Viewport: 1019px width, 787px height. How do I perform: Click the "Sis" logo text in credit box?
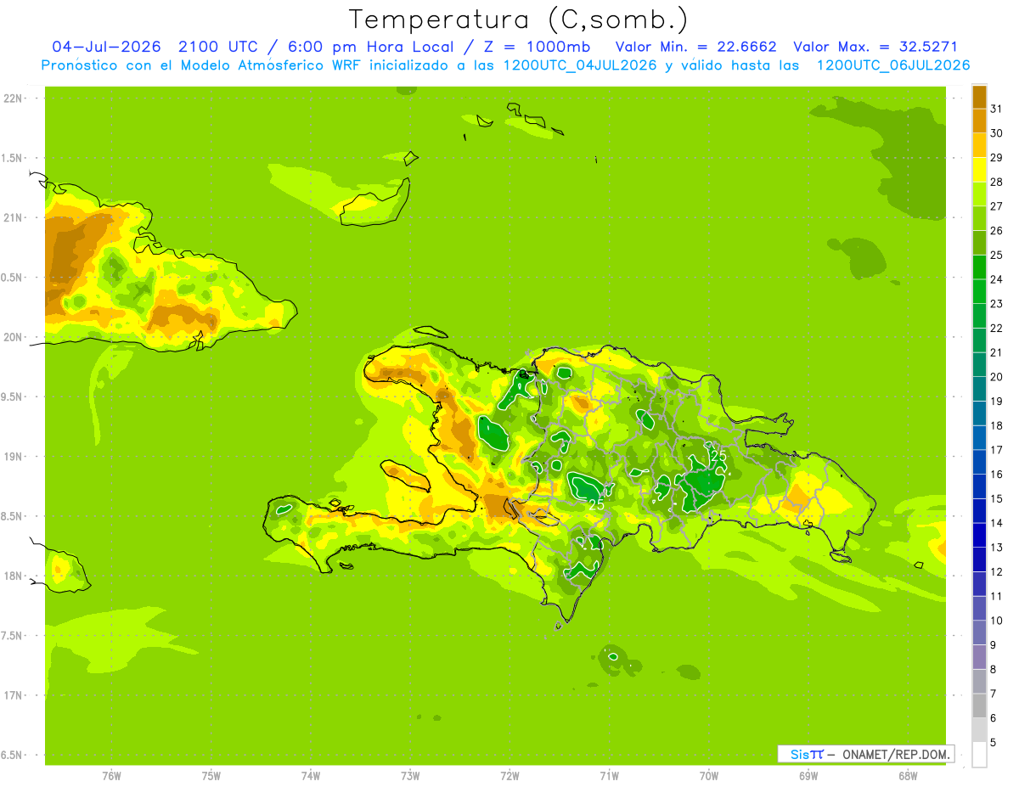799,754
